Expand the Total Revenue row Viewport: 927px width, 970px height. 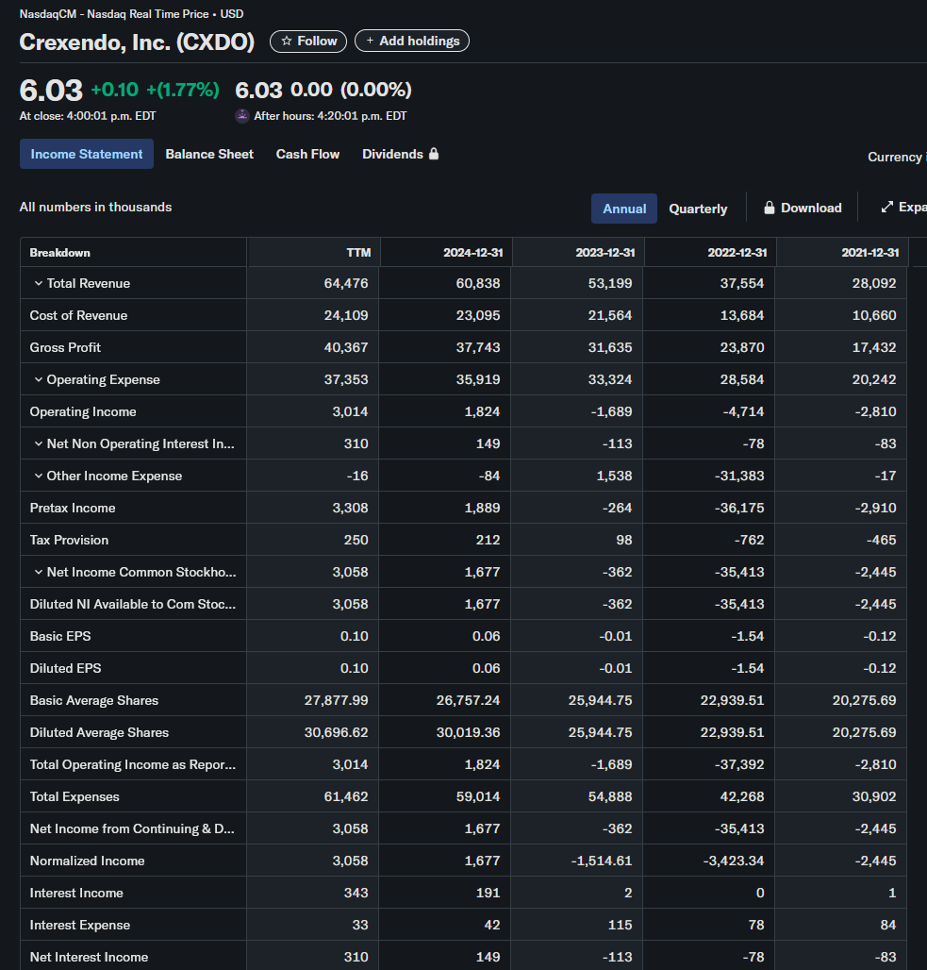pos(39,283)
